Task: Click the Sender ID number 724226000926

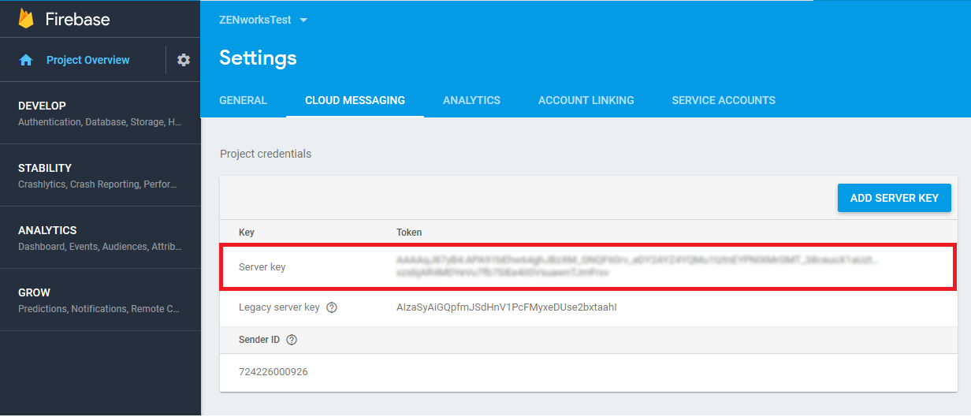Action: (x=273, y=371)
